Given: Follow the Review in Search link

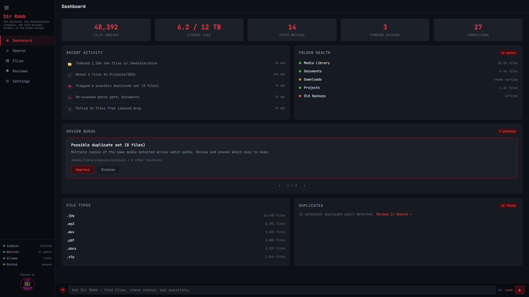Looking at the screenshot, I should pos(394,214).
